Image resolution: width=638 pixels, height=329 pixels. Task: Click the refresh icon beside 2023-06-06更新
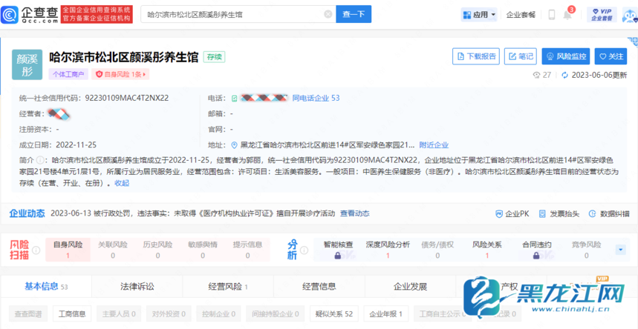pos(565,75)
